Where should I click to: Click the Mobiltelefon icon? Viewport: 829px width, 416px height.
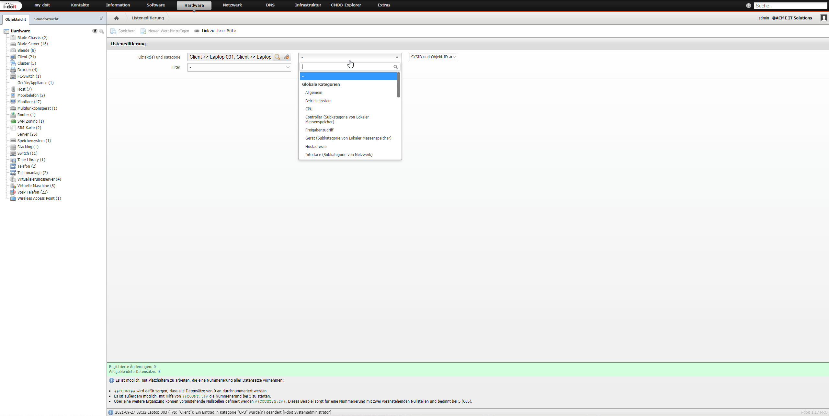click(x=13, y=96)
